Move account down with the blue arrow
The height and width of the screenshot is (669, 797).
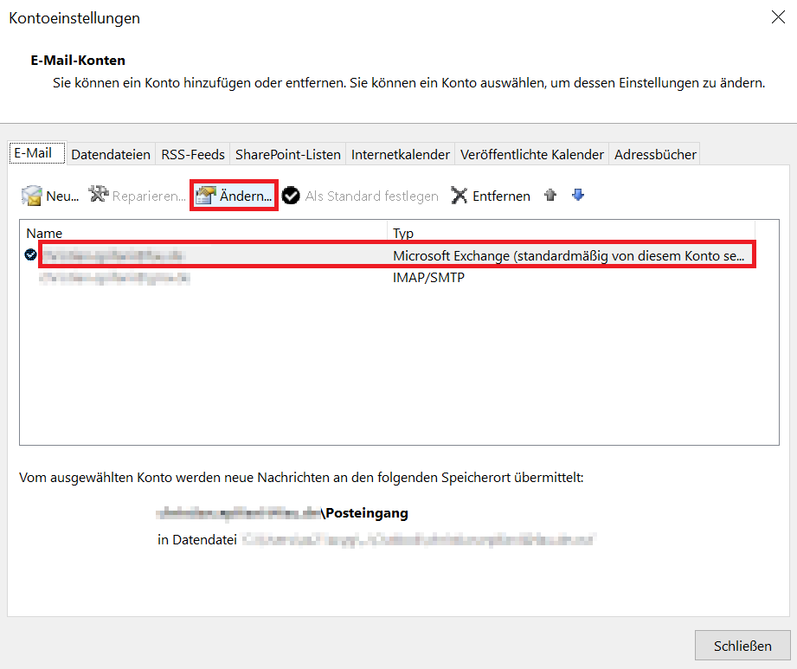pyautogui.click(x=578, y=196)
